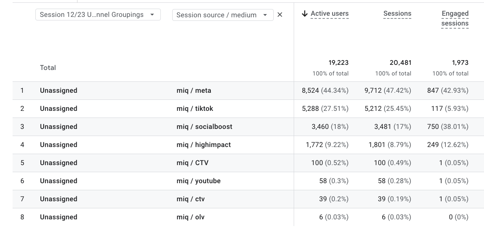Sort the table by Sessions column

coord(397,13)
